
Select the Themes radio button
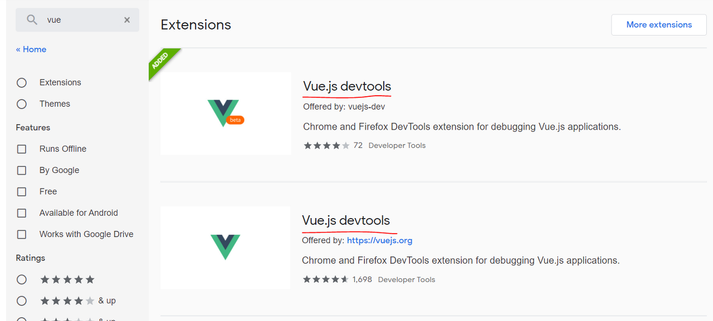coord(22,104)
